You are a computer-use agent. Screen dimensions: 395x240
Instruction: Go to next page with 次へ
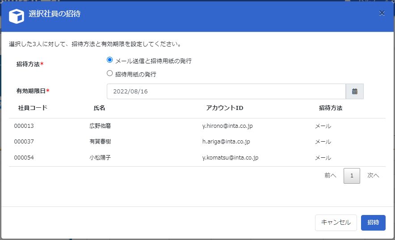click(373, 176)
